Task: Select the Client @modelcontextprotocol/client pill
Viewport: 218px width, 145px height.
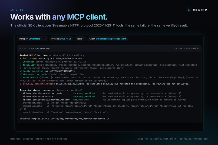Action: click(108, 39)
